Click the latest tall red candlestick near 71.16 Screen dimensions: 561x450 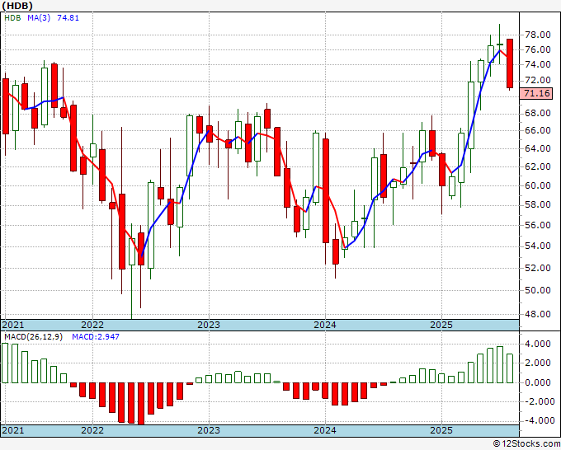point(510,63)
